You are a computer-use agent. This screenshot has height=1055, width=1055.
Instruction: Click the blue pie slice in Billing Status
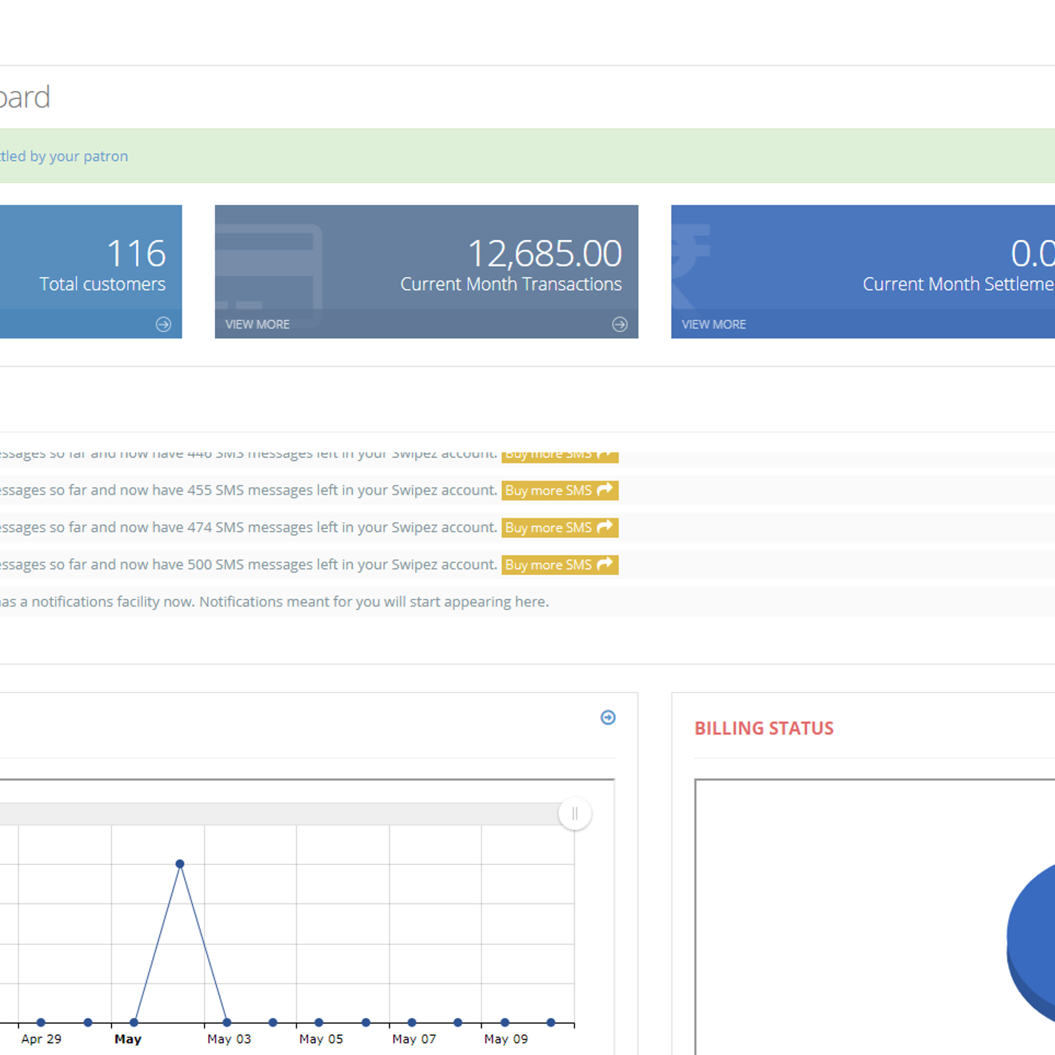click(1032, 943)
